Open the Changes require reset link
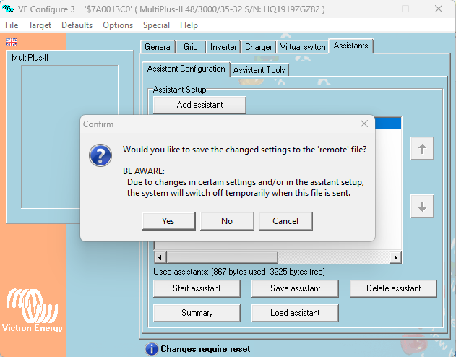Image resolution: width=456 pixels, height=357 pixels. tap(205, 349)
